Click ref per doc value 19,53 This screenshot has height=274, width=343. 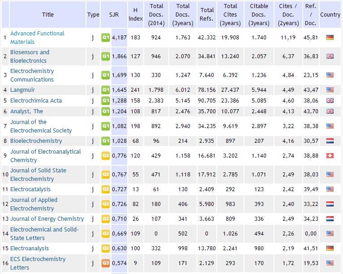tap(311, 263)
